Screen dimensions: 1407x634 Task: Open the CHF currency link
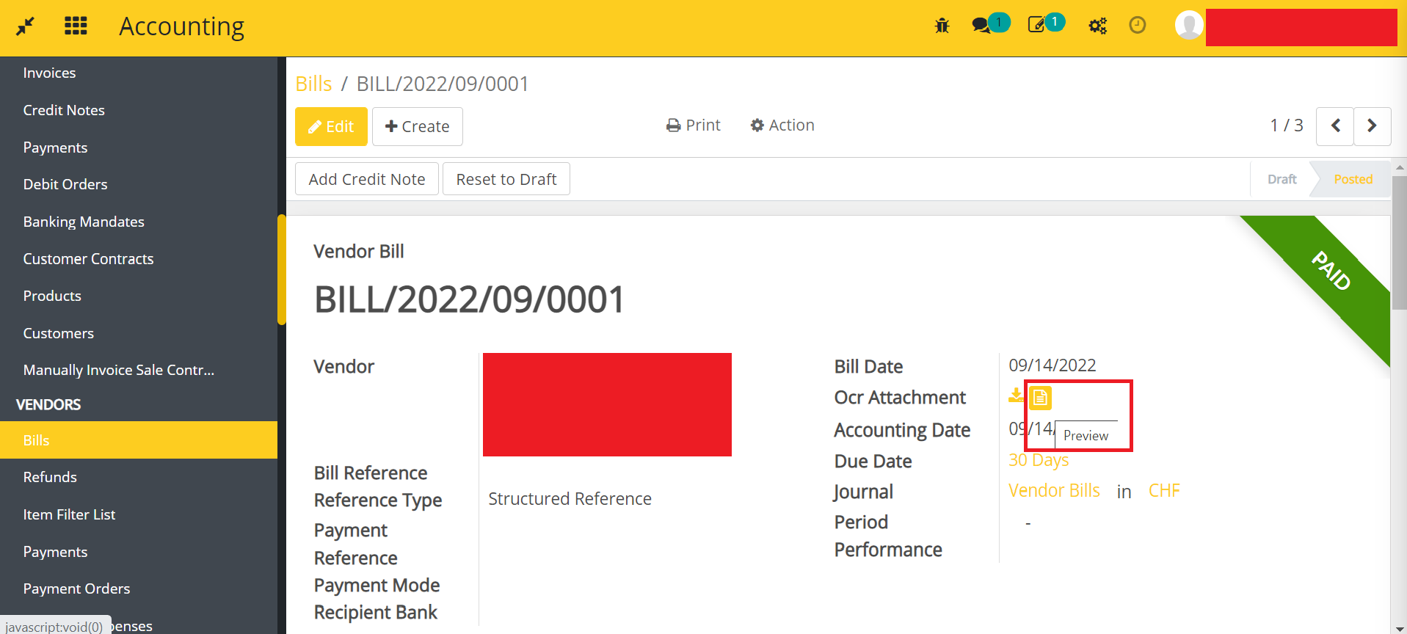coord(1164,490)
